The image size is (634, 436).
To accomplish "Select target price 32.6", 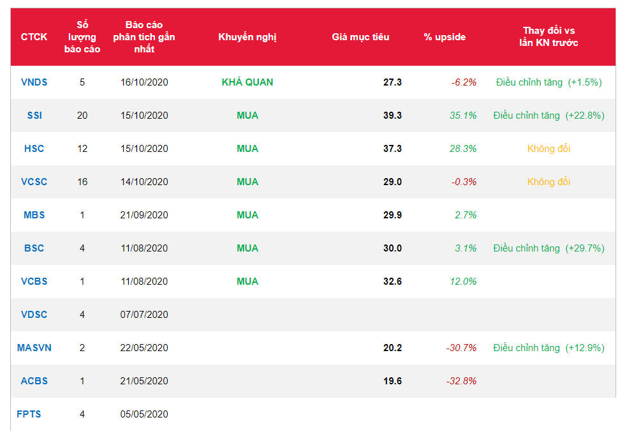I will [x=392, y=282].
